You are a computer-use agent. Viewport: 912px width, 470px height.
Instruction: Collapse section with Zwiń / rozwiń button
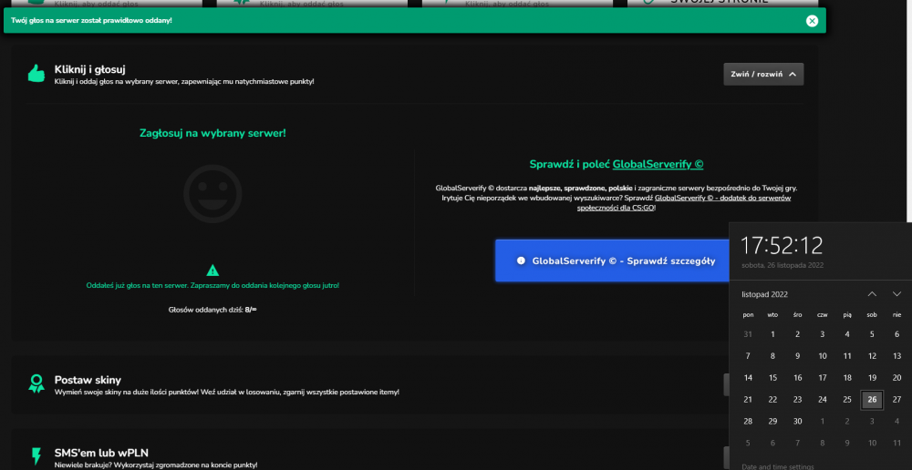763,75
